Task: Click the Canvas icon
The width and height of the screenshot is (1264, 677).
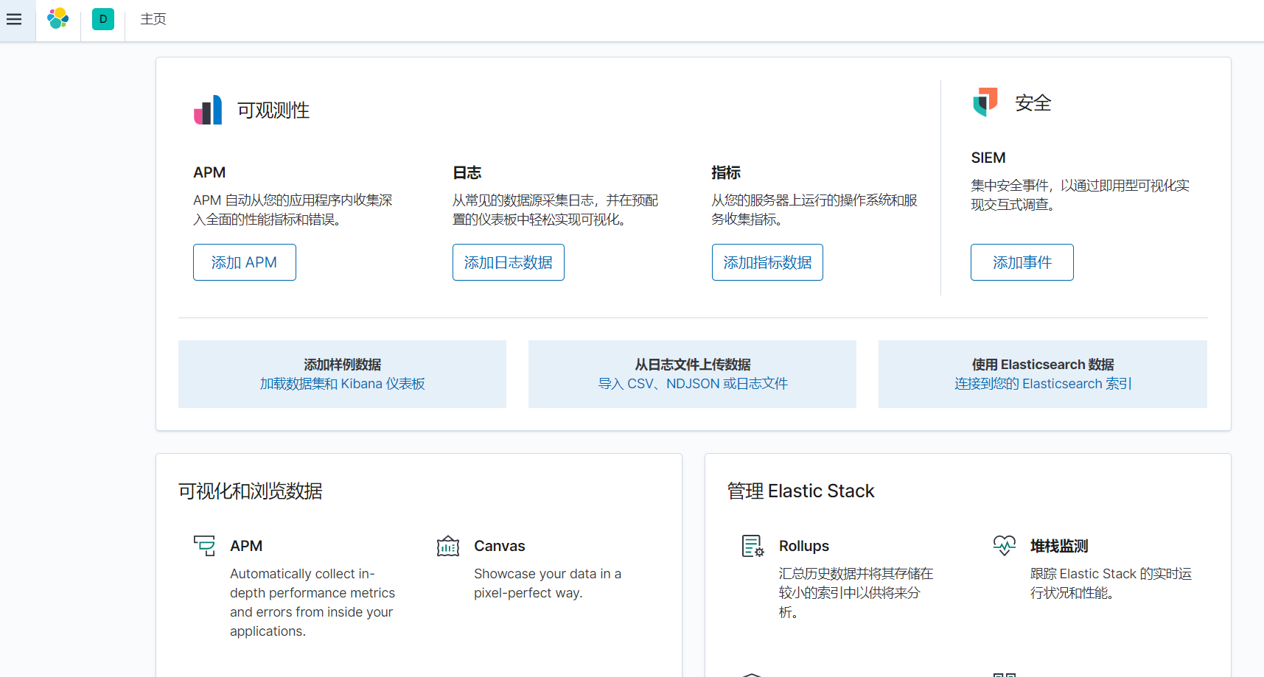Action: pos(448,546)
